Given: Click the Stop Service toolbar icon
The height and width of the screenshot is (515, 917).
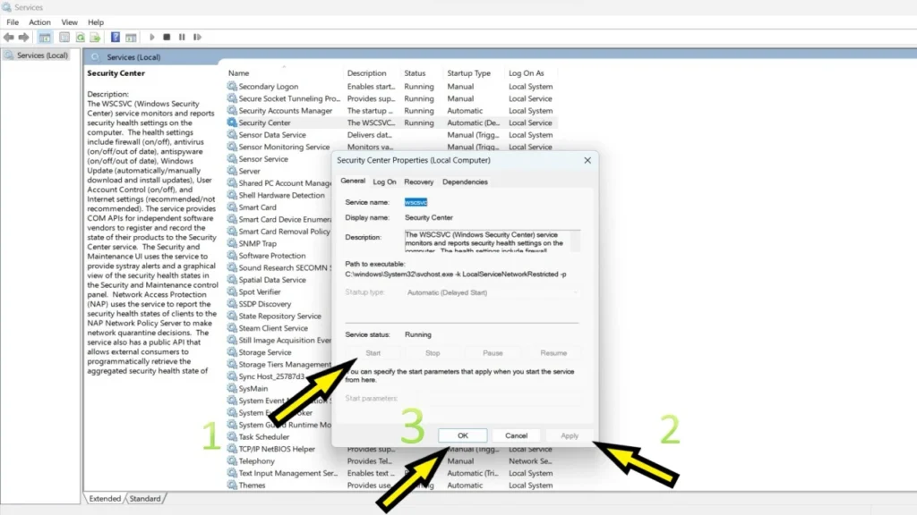Looking at the screenshot, I should [x=167, y=38].
